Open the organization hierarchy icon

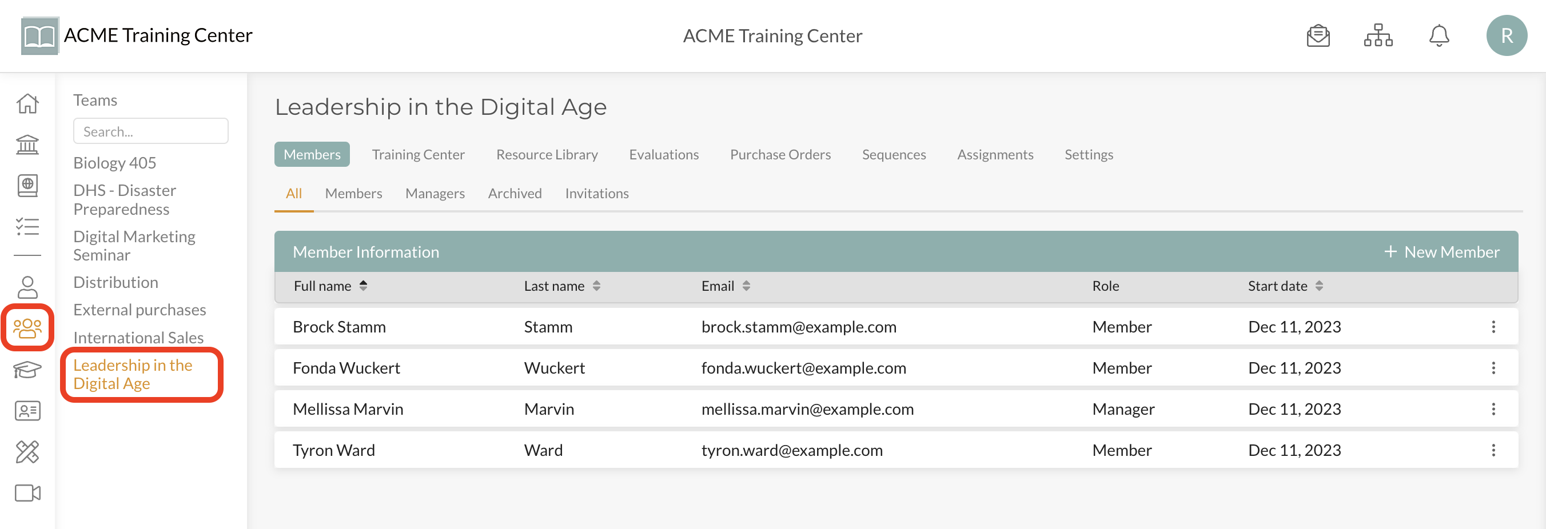pos(1378,36)
